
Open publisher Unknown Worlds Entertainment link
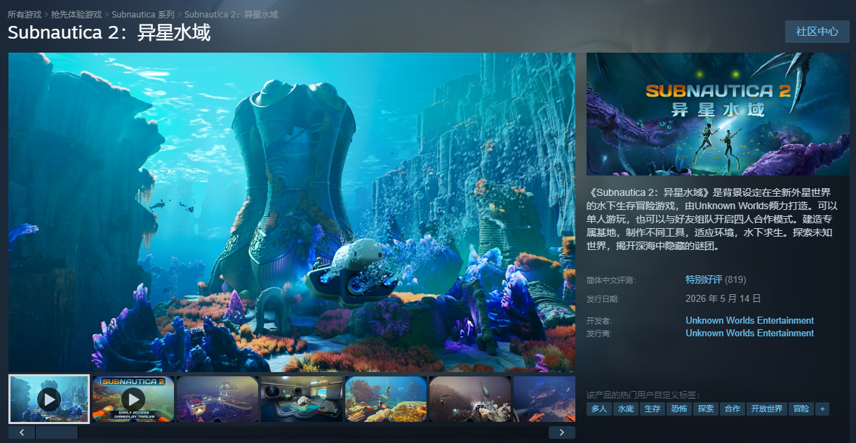[x=750, y=333]
